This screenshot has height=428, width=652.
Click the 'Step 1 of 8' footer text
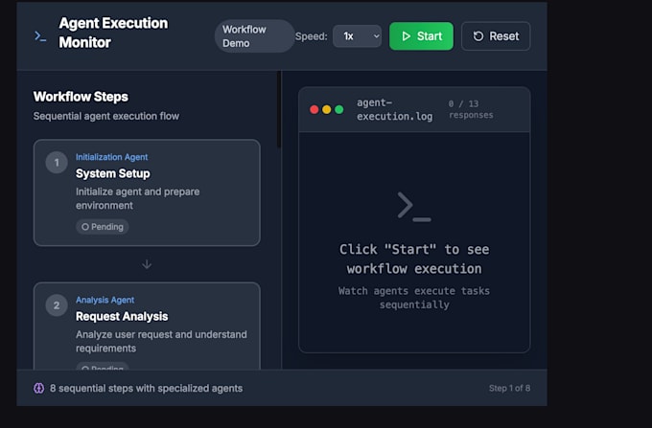point(509,388)
